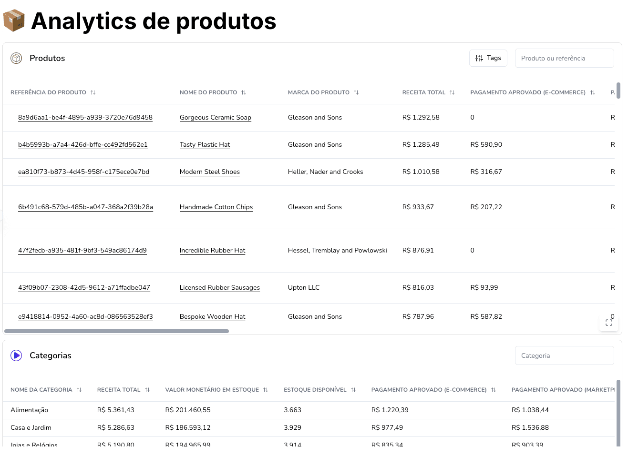The height and width of the screenshot is (456, 628).
Task: Sort by Marca do Produto column icon
Action: tap(356, 92)
